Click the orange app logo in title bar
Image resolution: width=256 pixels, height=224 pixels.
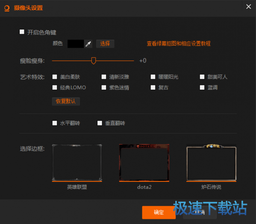coord(7,8)
